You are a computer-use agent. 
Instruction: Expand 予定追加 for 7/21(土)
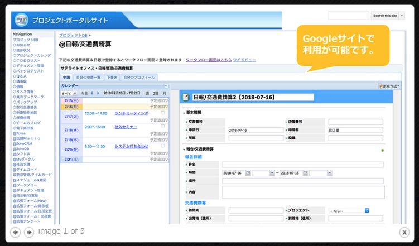(x=159, y=160)
